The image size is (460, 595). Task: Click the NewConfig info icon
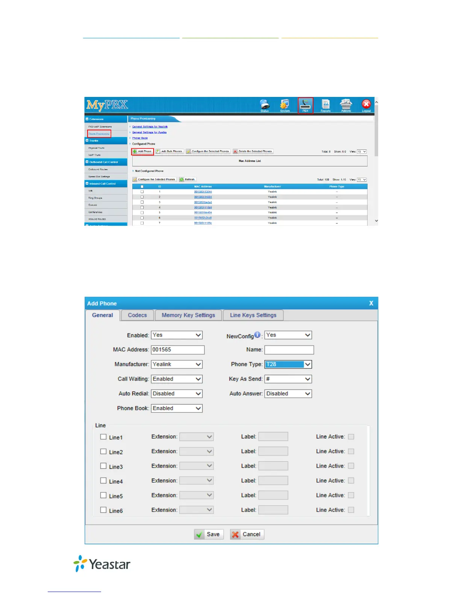[257, 335]
